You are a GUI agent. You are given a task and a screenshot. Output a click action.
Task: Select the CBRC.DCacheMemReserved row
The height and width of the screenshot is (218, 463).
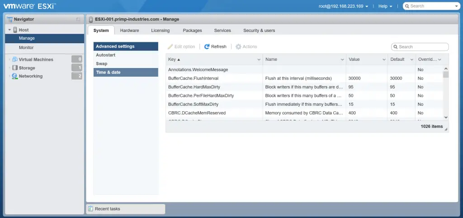point(305,113)
